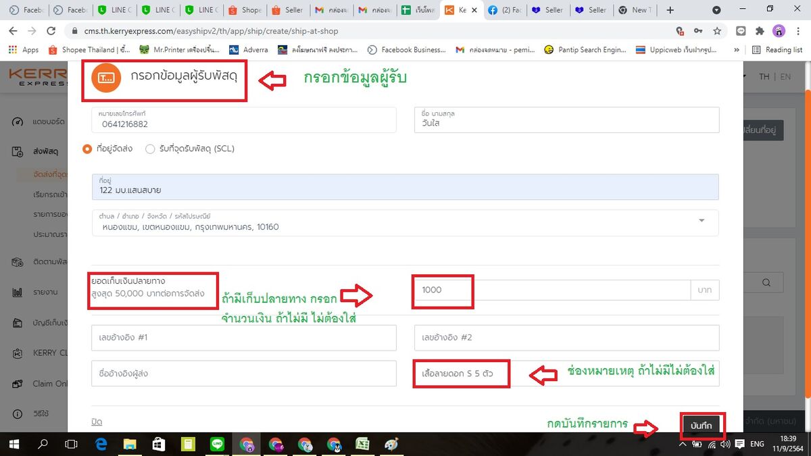This screenshot has width=811, height=456.
Task: Click the วิธีใช้ info icon
Action: point(18,414)
